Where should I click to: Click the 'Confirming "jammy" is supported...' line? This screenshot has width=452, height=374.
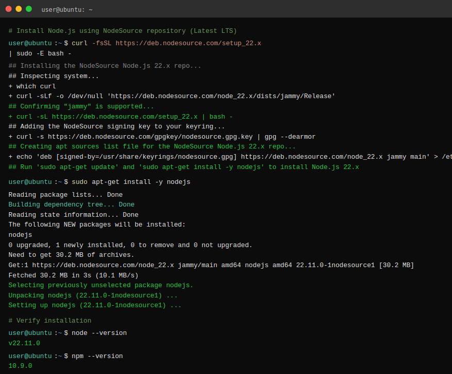[81, 106]
